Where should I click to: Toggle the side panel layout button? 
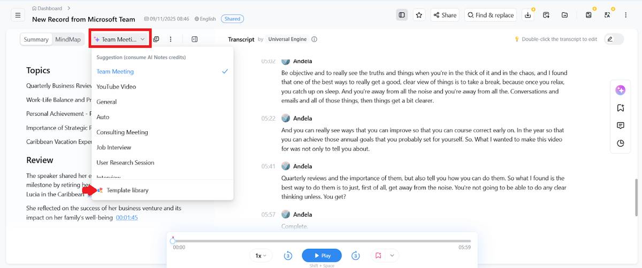(x=402, y=15)
